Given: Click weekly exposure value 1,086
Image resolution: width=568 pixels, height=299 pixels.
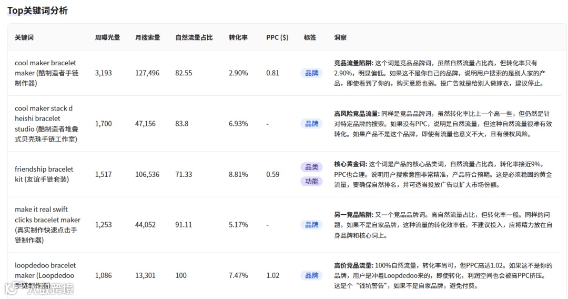Looking at the screenshot, I should tap(103, 275).
